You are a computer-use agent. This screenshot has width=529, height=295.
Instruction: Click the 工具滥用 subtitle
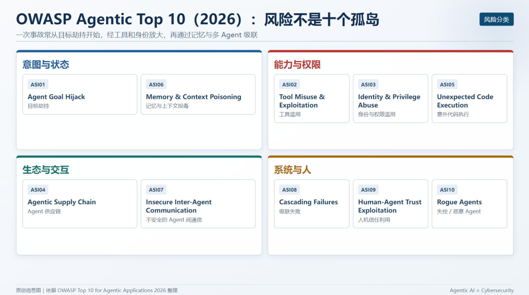point(290,114)
